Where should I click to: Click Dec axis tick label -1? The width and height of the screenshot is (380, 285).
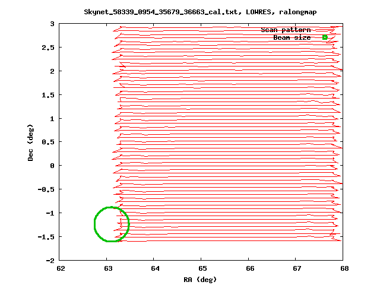(x=50, y=213)
